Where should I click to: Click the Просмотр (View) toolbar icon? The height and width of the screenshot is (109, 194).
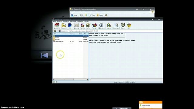76,26
